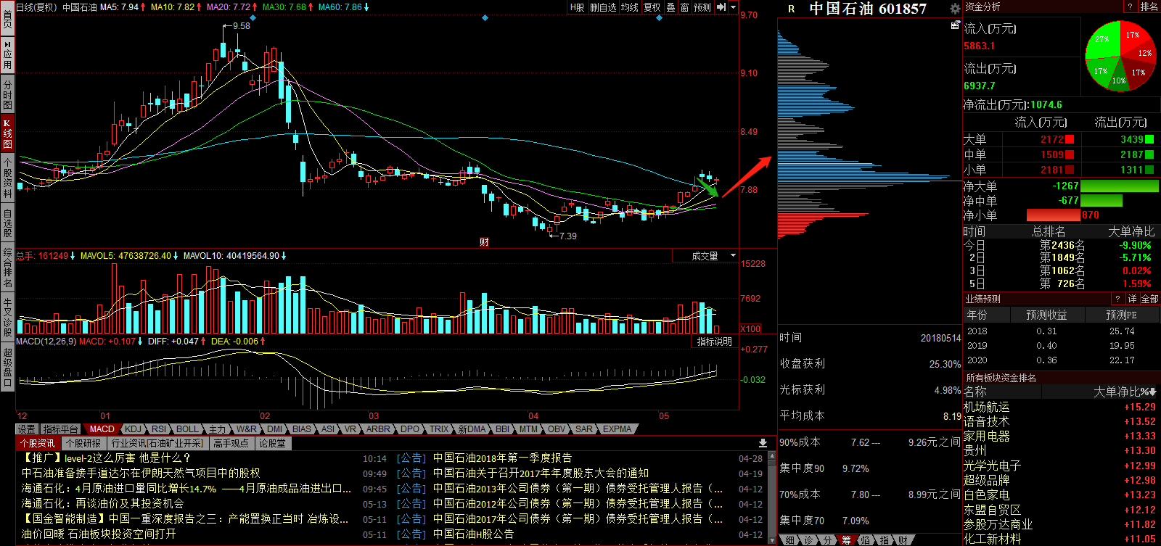
Task: Click the 详 button in 业绩预测 header
Action: pos(1132,299)
